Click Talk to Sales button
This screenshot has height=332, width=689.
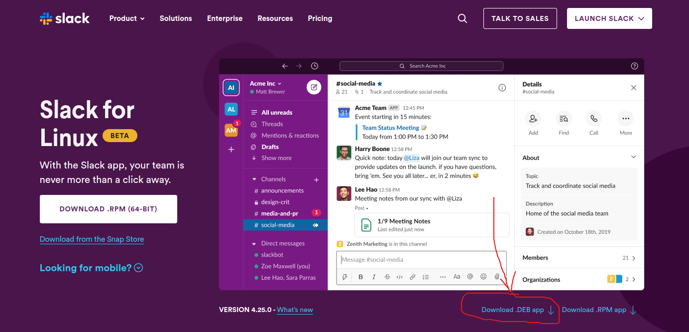point(520,18)
